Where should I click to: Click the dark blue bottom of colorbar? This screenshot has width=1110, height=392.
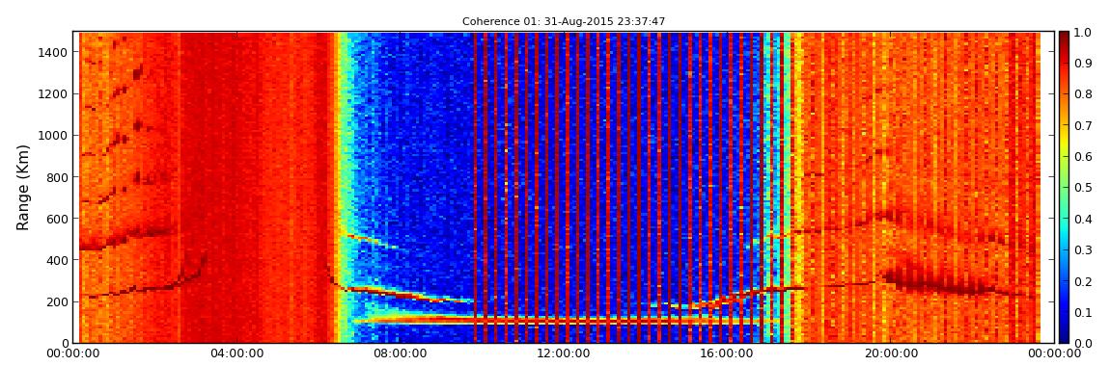1066,336
